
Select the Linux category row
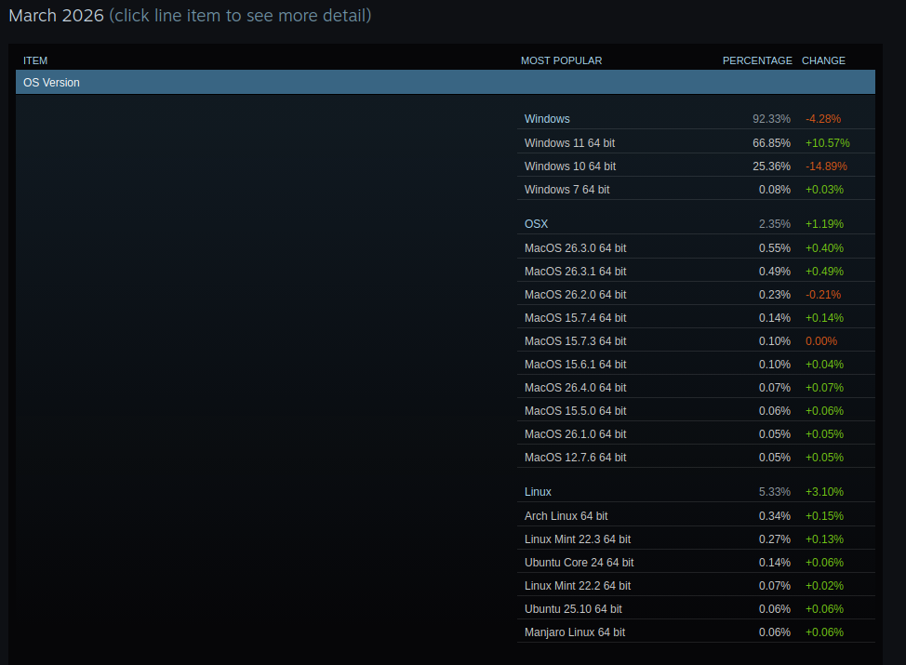[x=696, y=492]
